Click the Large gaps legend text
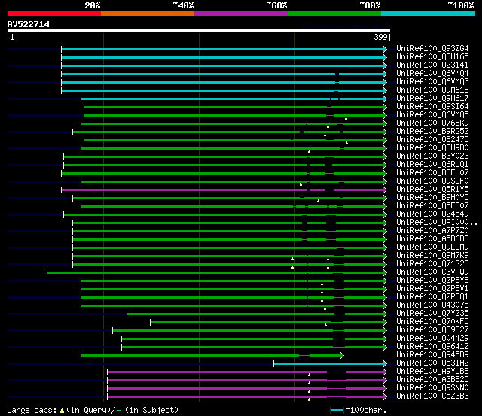This screenshot has height=416, width=482. click(93, 410)
